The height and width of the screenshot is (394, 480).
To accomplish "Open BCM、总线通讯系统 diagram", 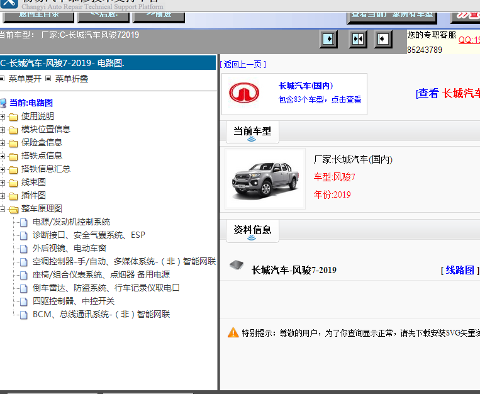I will 101,314.
